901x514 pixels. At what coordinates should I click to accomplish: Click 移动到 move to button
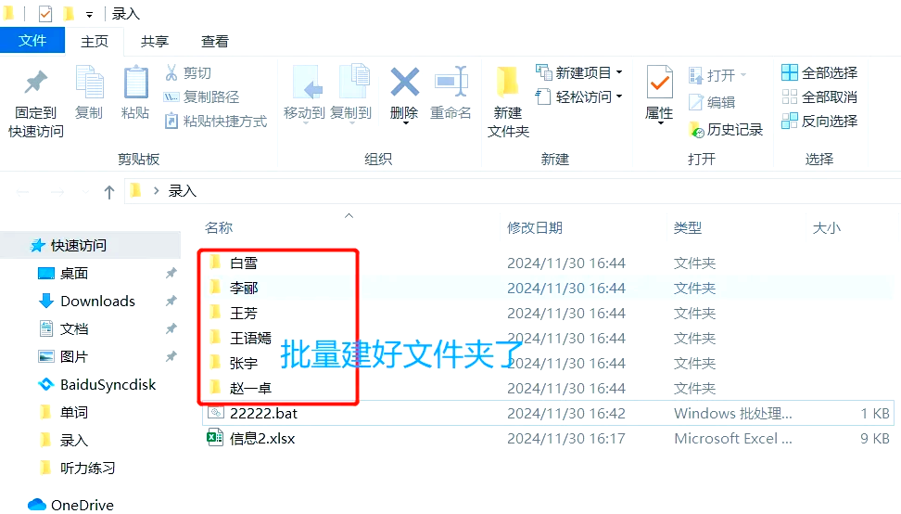305,93
